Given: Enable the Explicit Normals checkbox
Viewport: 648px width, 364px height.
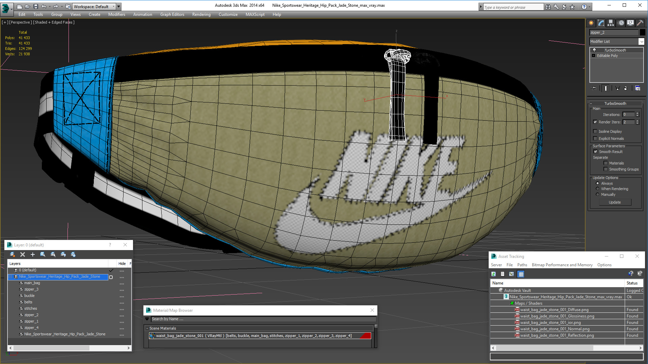Looking at the screenshot, I should 595,139.
